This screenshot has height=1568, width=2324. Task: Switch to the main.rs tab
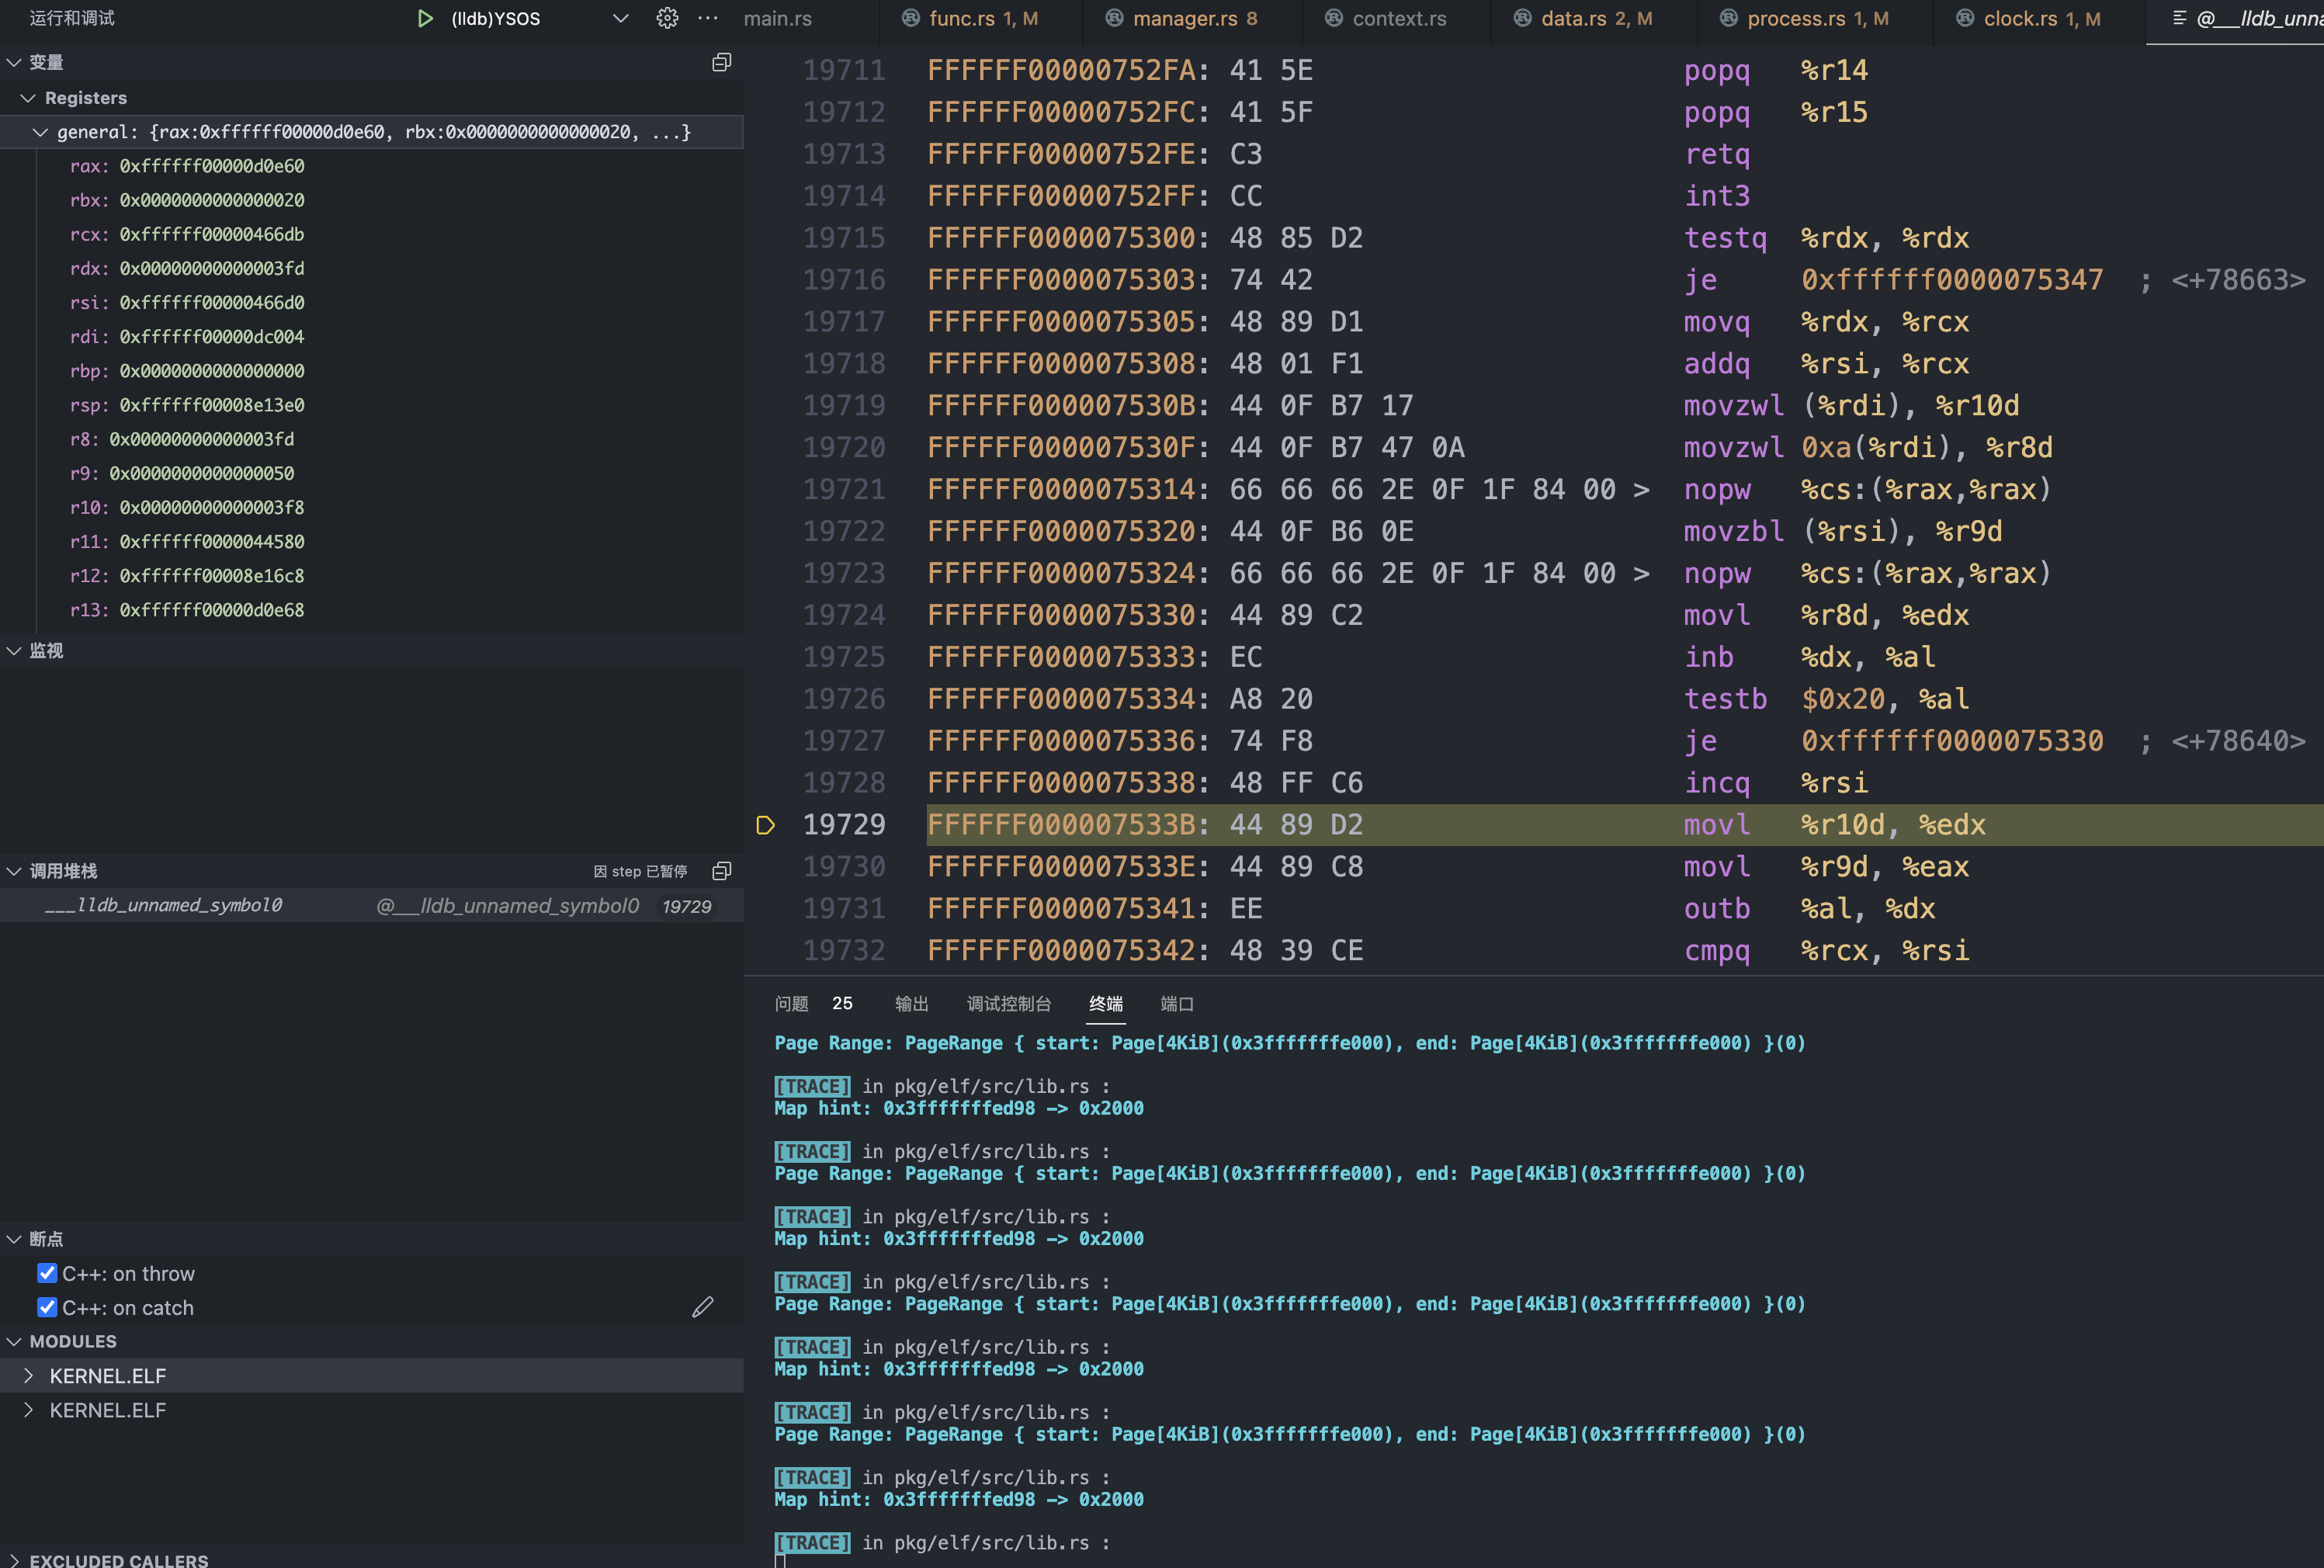coord(778,18)
